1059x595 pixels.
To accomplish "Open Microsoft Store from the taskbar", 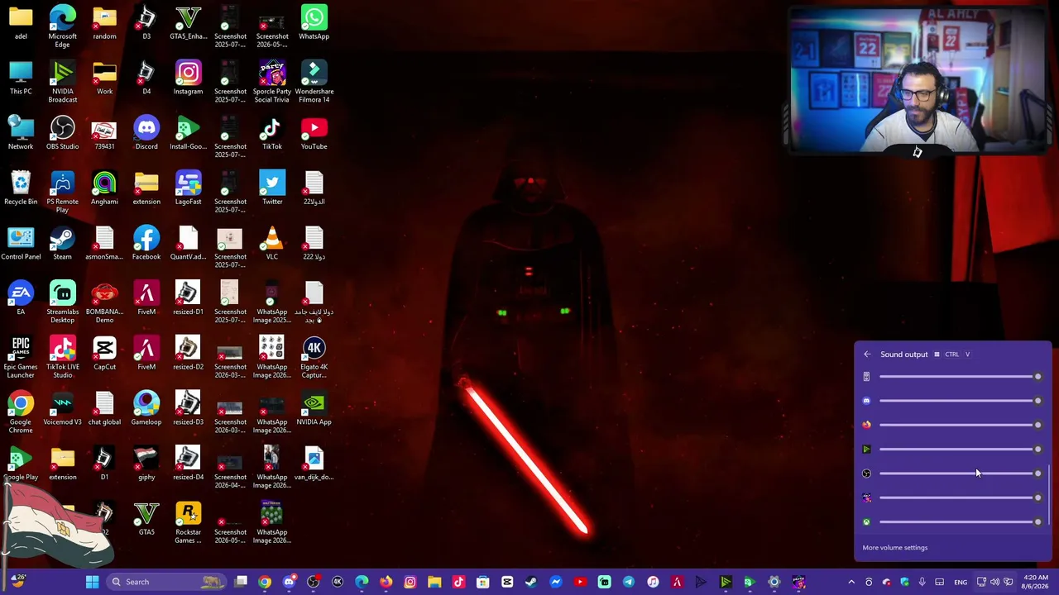I will (x=482, y=582).
